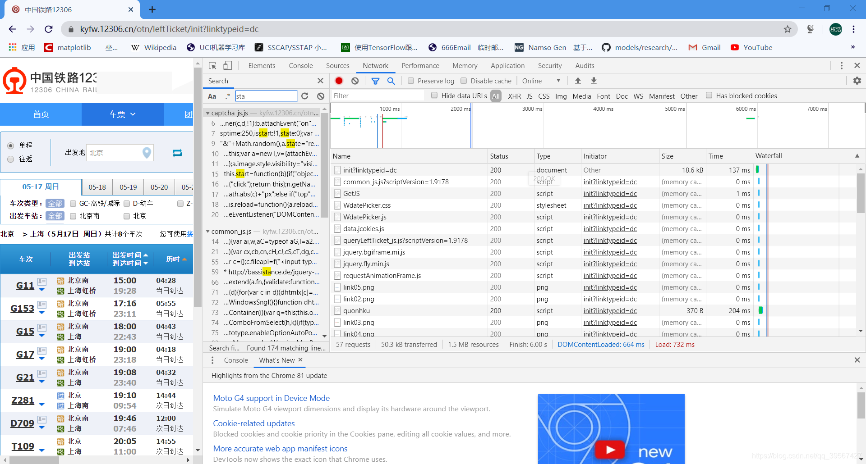Check Has blocked cookies checkbox

coord(709,95)
